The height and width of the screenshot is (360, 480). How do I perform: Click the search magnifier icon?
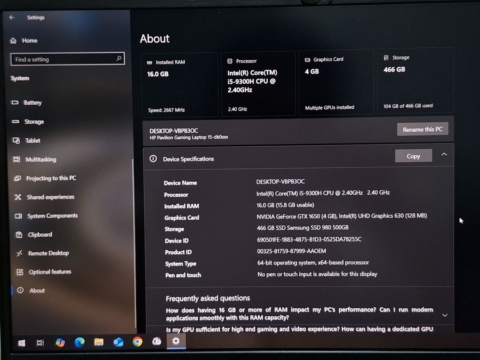tap(119, 58)
